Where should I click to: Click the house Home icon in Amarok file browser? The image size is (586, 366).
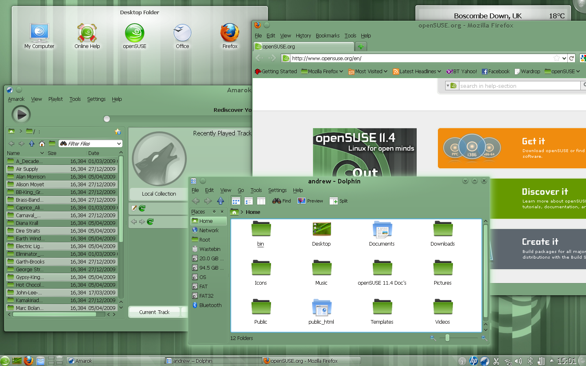coord(42,144)
